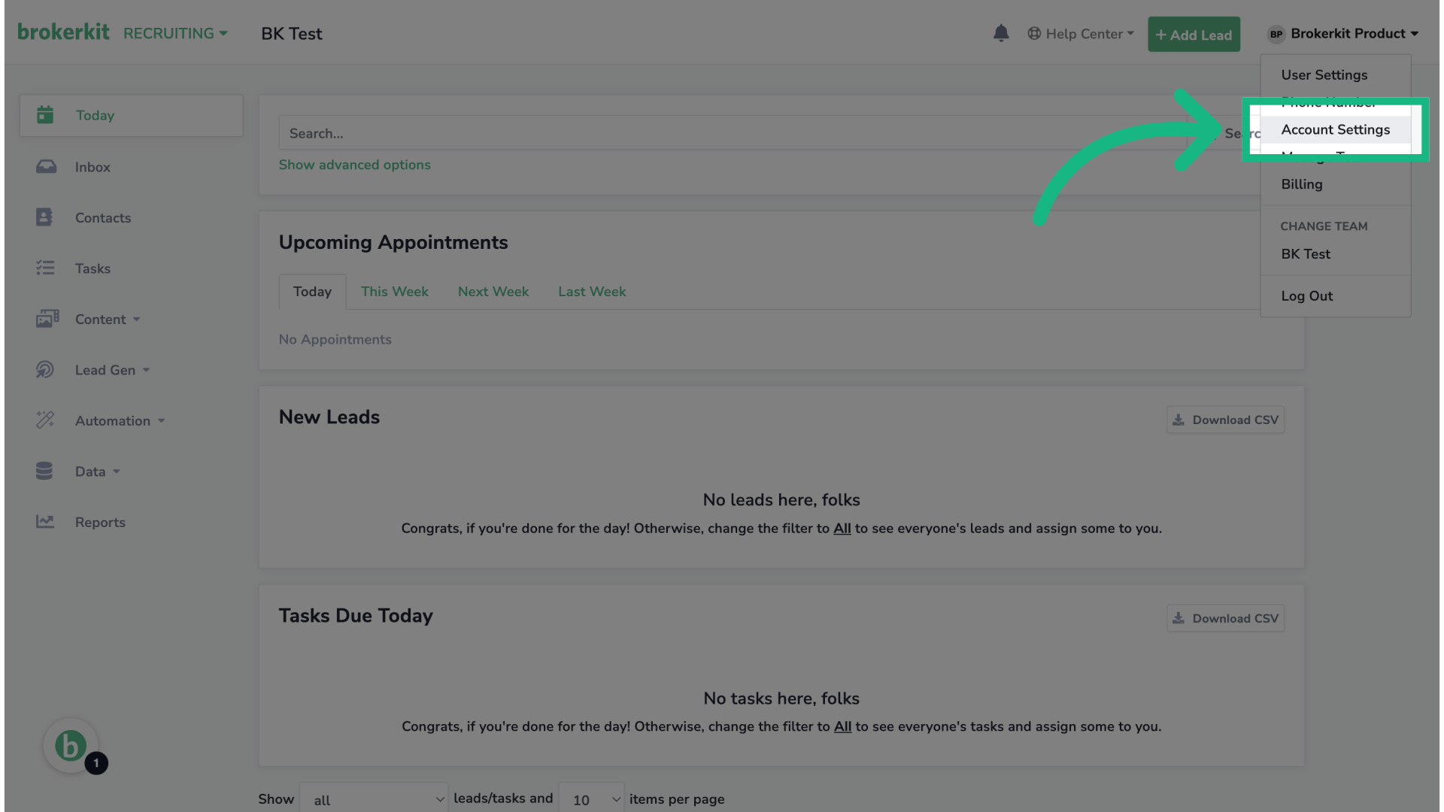Click the Inbox tray icon
This screenshot has height=812, width=1444.
(x=46, y=166)
